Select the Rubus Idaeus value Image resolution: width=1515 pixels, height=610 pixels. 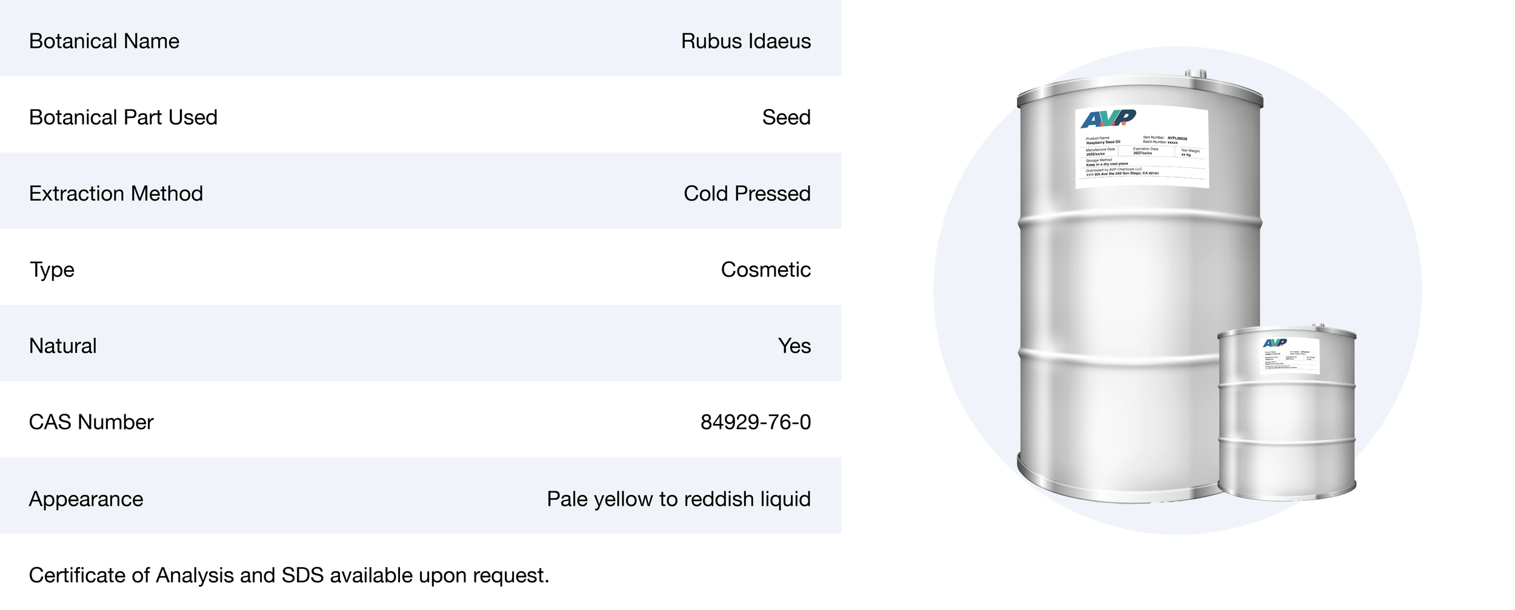click(x=745, y=41)
